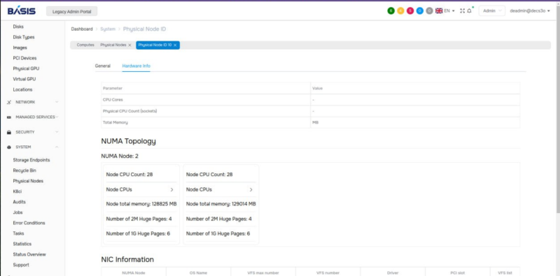Go to Dashboard breadcrumb link
560x276 pixels.
pos(82,29)
